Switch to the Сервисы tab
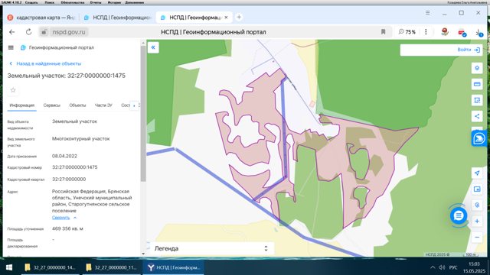The image size is (490, 275). 52,105
